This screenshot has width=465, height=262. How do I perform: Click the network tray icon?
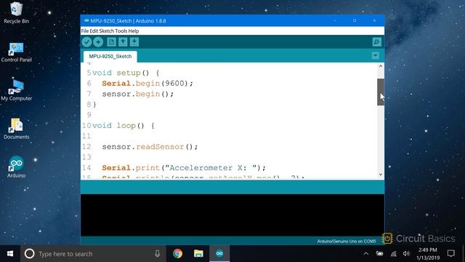[x=394, y=254]
